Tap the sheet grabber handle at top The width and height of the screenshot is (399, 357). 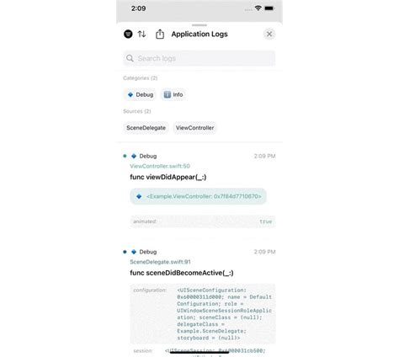tap(199, 25)
